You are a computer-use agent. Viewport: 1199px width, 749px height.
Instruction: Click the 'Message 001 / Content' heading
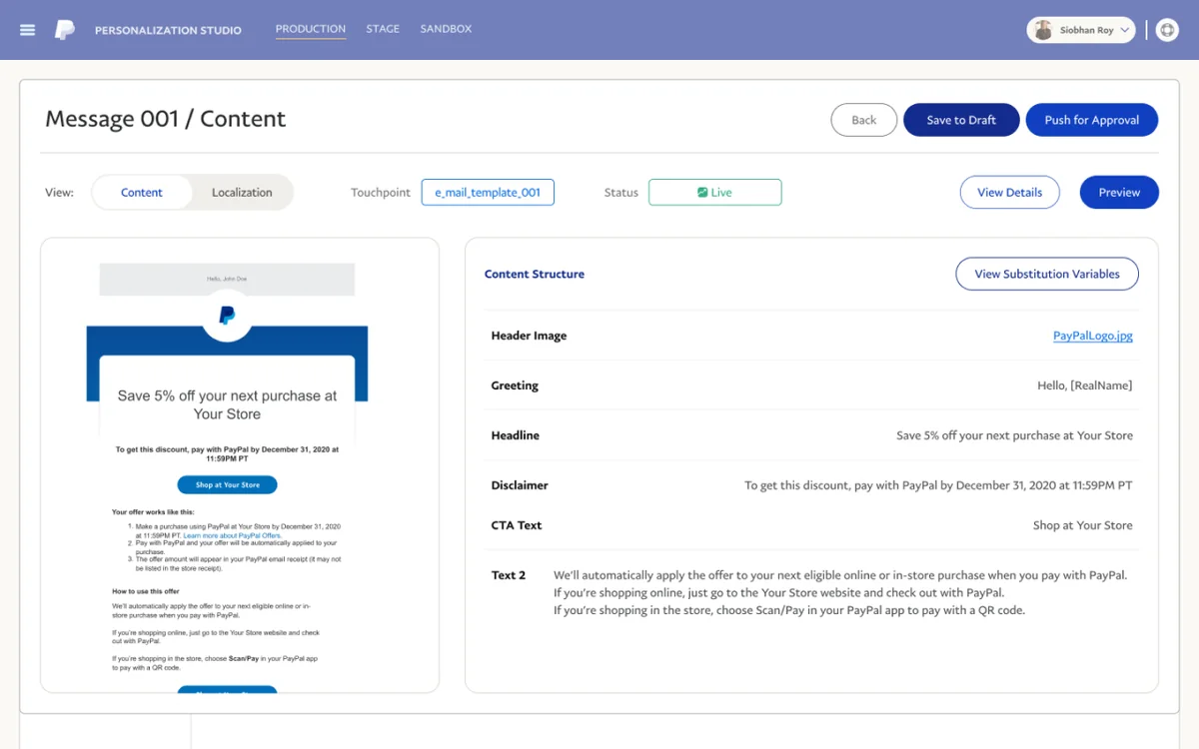(x=166, y=119)
